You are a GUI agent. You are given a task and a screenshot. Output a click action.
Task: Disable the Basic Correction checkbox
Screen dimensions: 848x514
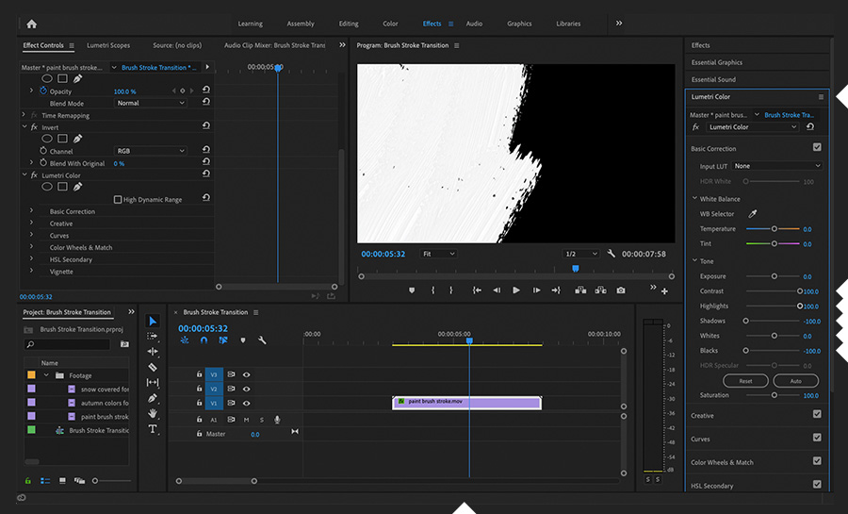coord(817,148)
